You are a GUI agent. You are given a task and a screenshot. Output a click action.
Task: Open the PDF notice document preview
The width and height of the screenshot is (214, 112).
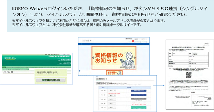click(190, 74)
